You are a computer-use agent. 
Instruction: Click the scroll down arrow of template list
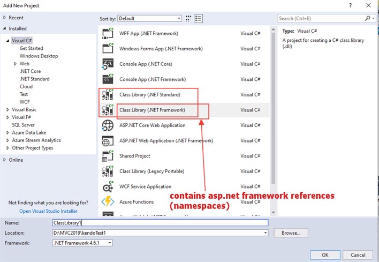coord(274,213)
